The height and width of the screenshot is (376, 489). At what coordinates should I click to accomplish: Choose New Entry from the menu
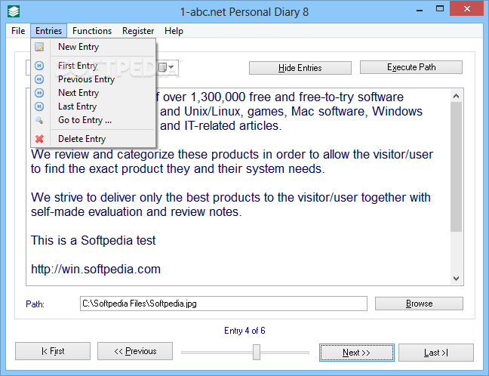pyautogui.click(x=94, y=47)
